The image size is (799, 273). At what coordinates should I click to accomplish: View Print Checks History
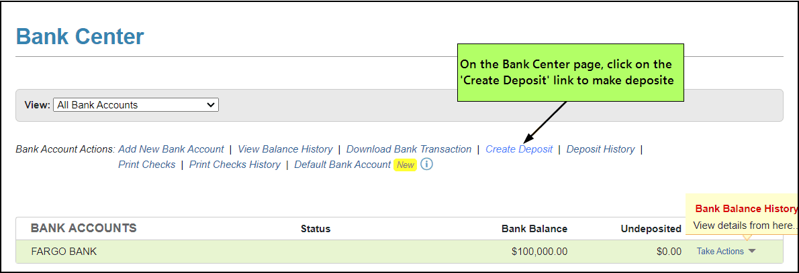tap(235, 165)
